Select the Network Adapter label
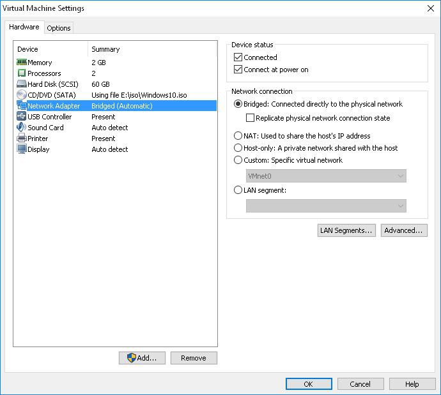Image resolution: width=441 pixels, height=395 pixels. (x=54, y=106)
